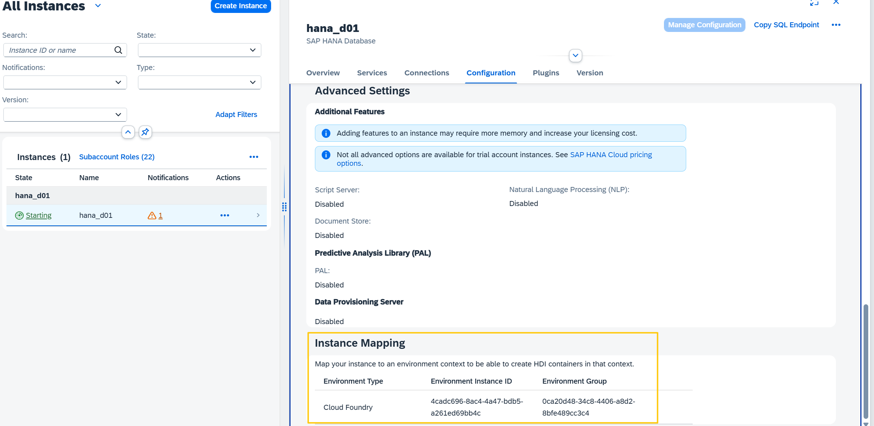
Task: Switch to the Services tab
Action: tap(372, 73)
